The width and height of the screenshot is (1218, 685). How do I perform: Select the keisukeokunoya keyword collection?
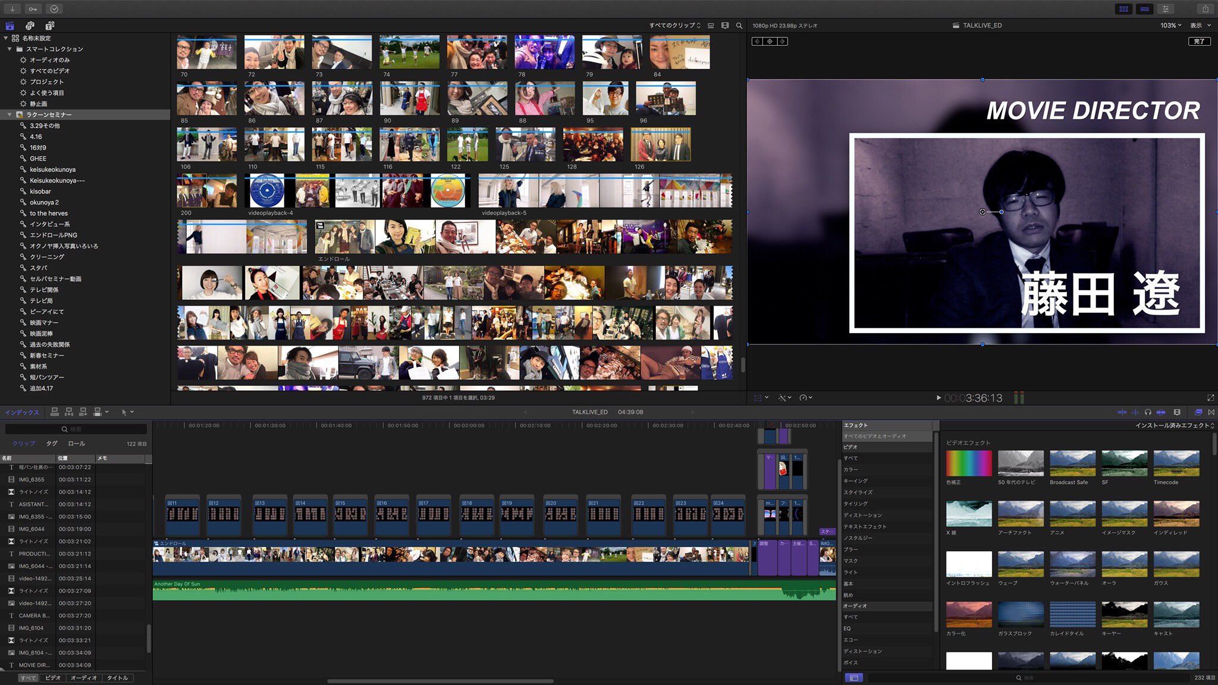click(x=52, y=169)
